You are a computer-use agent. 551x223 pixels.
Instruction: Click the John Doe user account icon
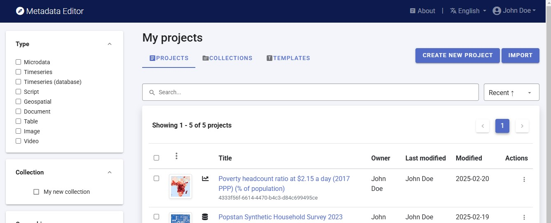tap(497, 11)
